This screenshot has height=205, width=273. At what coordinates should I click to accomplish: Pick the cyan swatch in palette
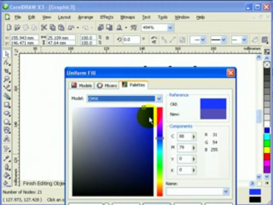(267, 137)
